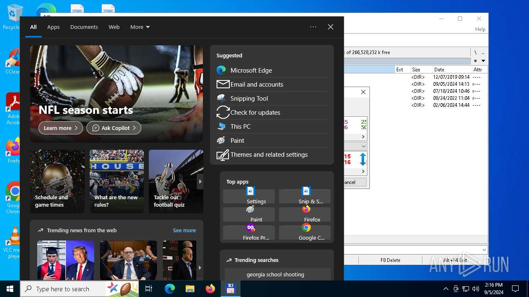Open Firefox tile in Top apps
The image size is (529, 297).
click(305, 214)
